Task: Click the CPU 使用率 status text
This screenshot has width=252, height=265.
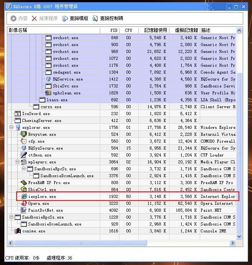Action: pos(22,258)
